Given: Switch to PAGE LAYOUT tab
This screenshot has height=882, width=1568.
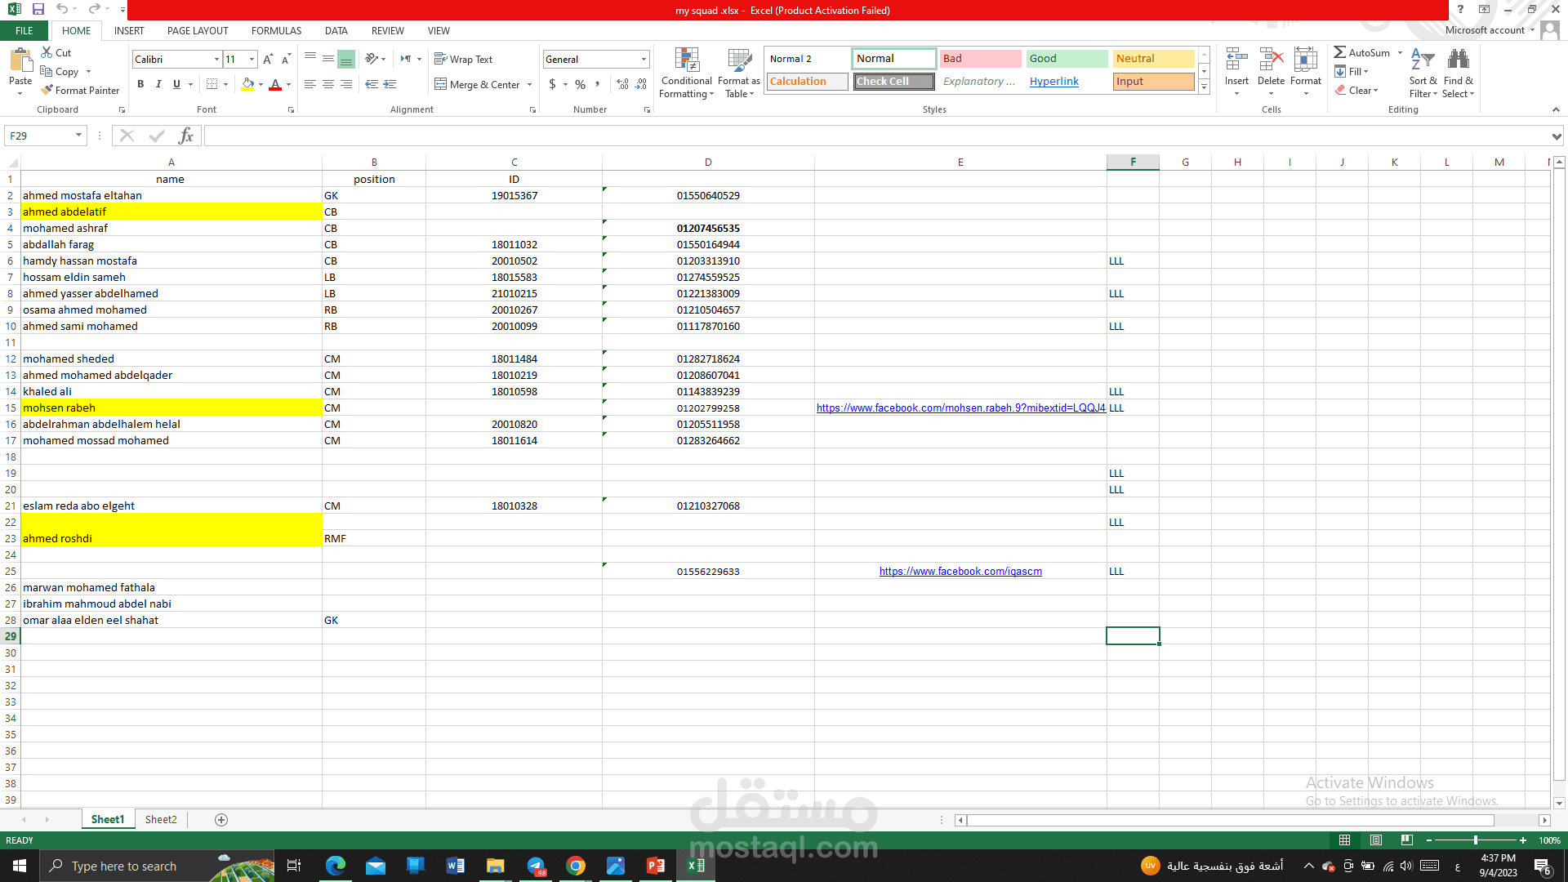Looking at the screenshot, I should [198, 31].
